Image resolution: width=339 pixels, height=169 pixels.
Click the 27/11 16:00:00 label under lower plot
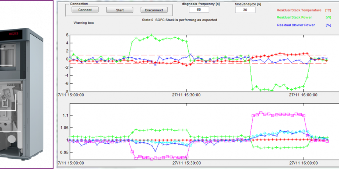pyautogui.click(x=303, y=163)
